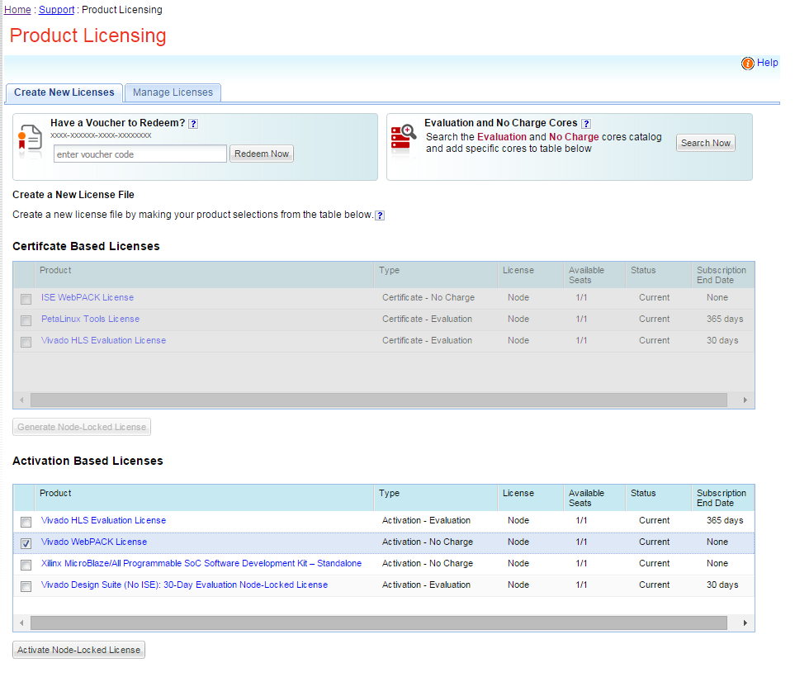
Task: Click the red cores catalog search icon
Action: click(404, 137)
